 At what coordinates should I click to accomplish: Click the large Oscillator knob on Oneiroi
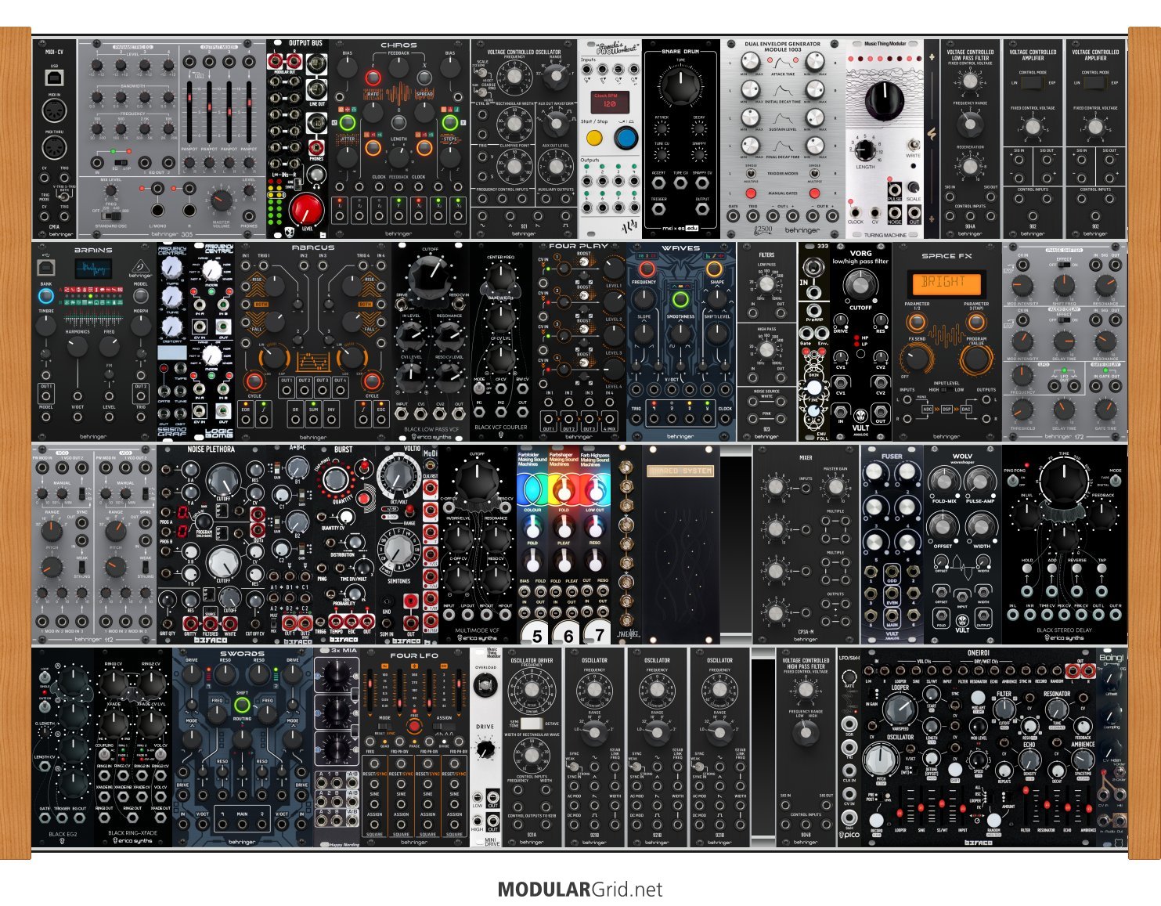pyautogui.click(x=881, y=759)
